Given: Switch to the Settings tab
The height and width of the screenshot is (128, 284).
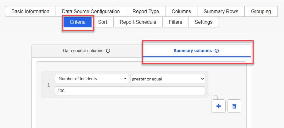Looking at the screenshot, I should pos(204,22).
